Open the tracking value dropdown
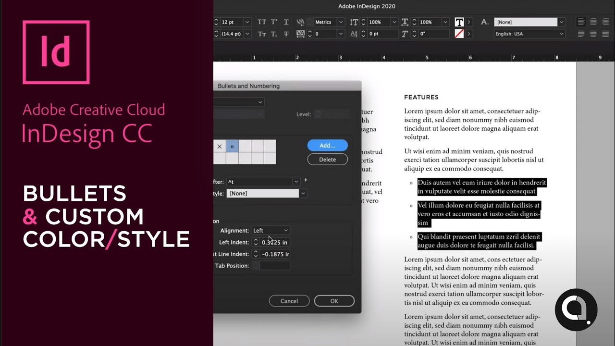Viewport: 615px width, 346px height. click(x=341, y=34)
